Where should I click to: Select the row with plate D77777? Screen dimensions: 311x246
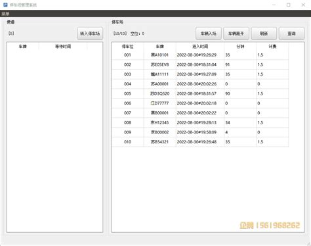click(200, 103)
